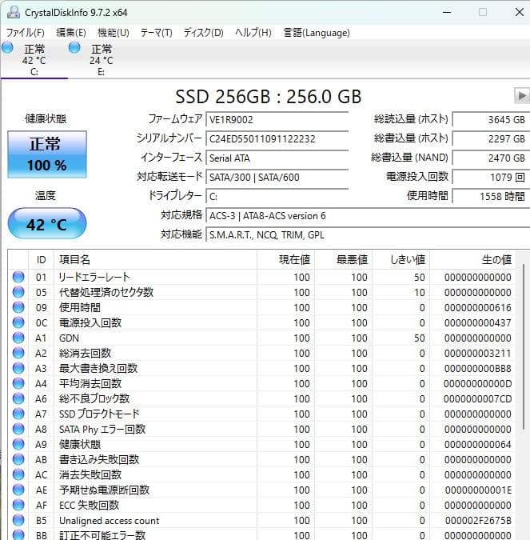Click the 現在値 column header
530x540 pixels.
pyautogui.click(x=285, y=260)
